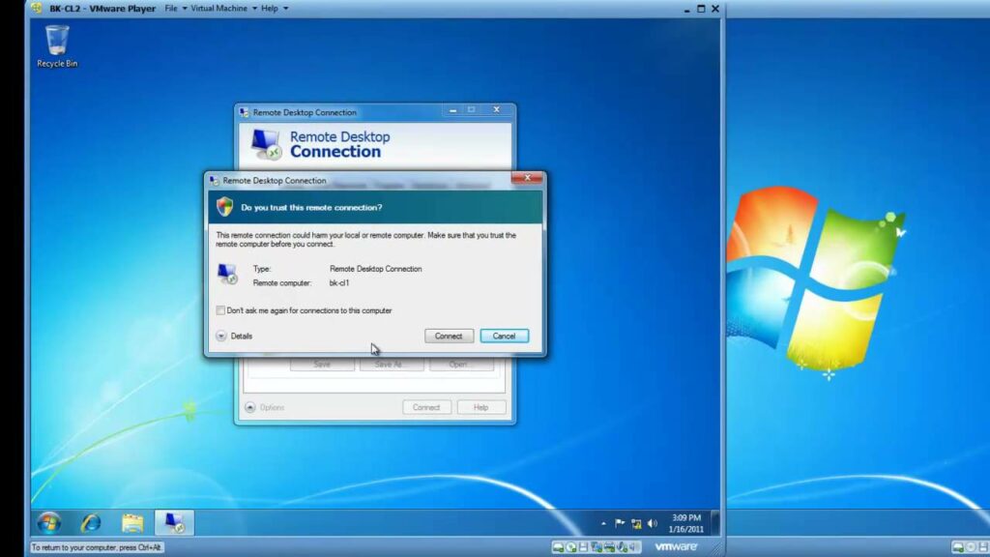The width and height of the screenshot is (990, 557).
Task: Click the network tray icon
Action: point(636,523)
